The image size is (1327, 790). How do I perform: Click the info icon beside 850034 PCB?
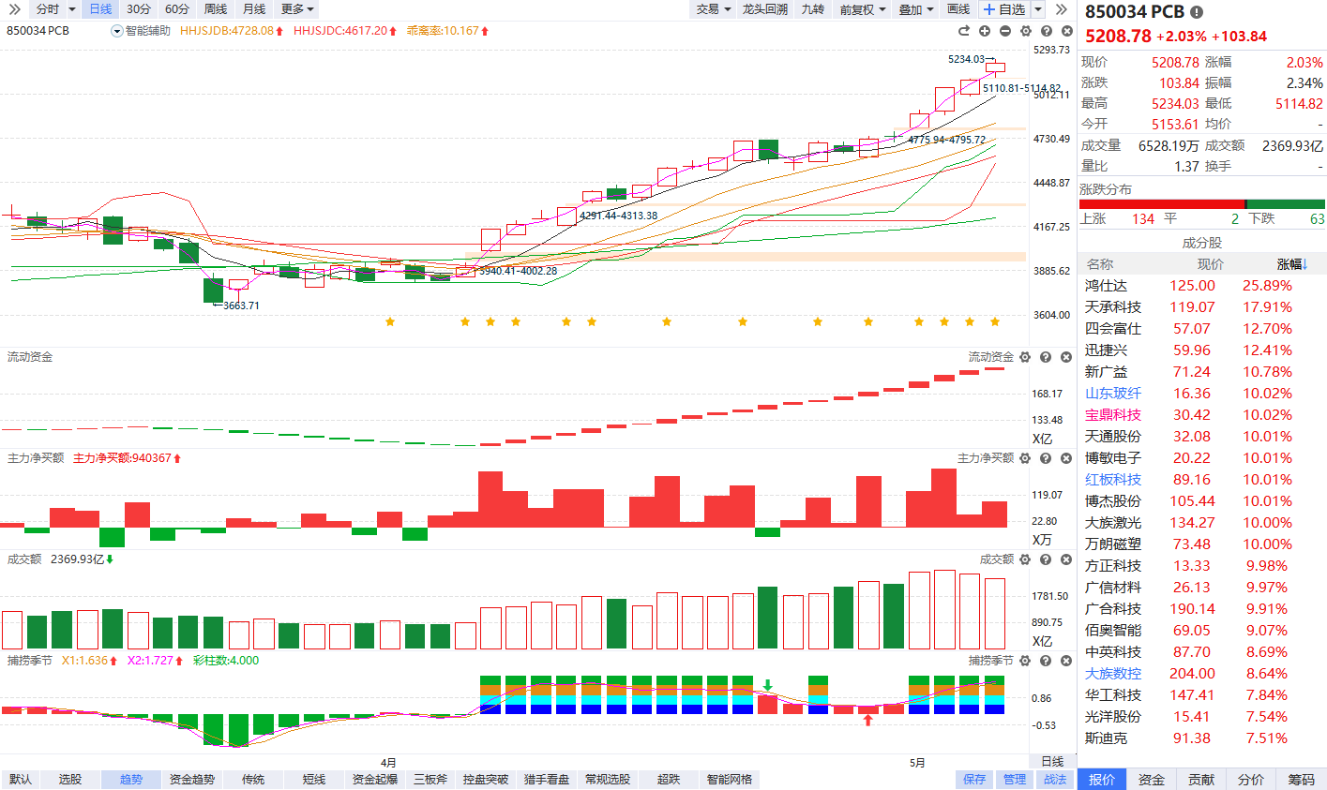[1197, 12]
